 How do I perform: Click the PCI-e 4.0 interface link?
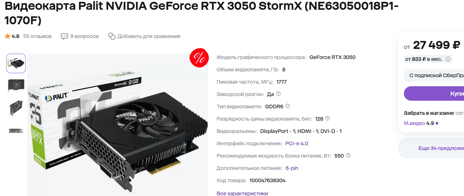tap(297, 143)
